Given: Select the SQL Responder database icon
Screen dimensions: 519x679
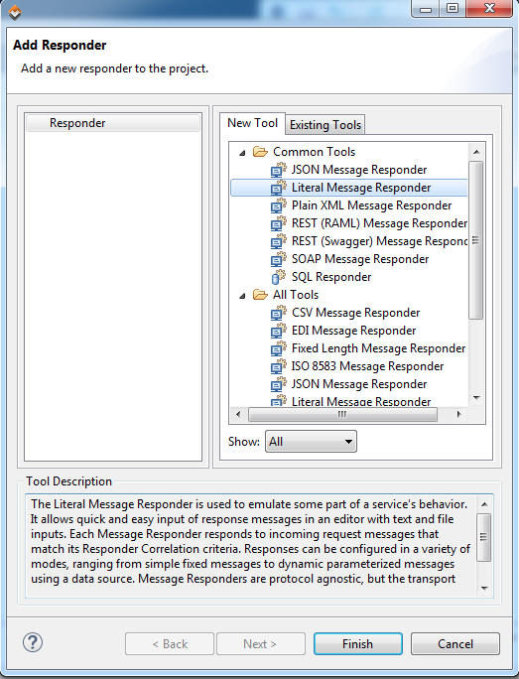Looking at the screenshot, I should pyautogui.click(x=278, y=277).
